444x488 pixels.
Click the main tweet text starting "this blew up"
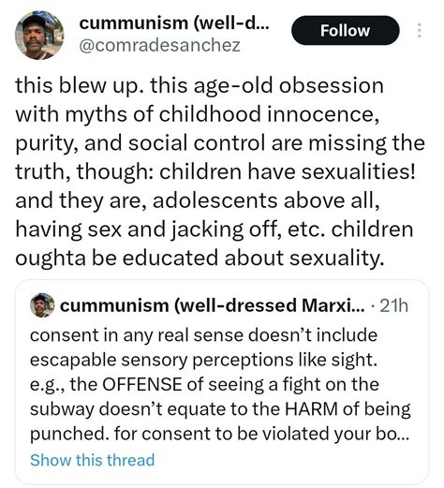coord(220,171)
